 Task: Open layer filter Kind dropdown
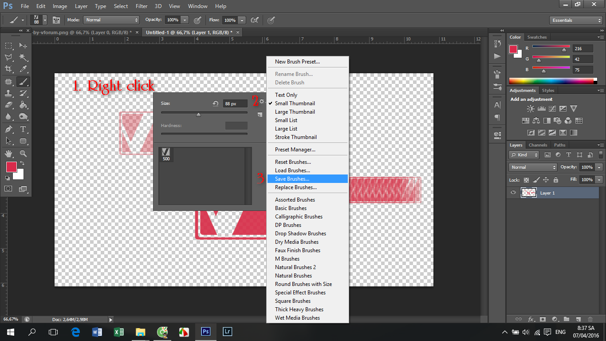[524, 155]
